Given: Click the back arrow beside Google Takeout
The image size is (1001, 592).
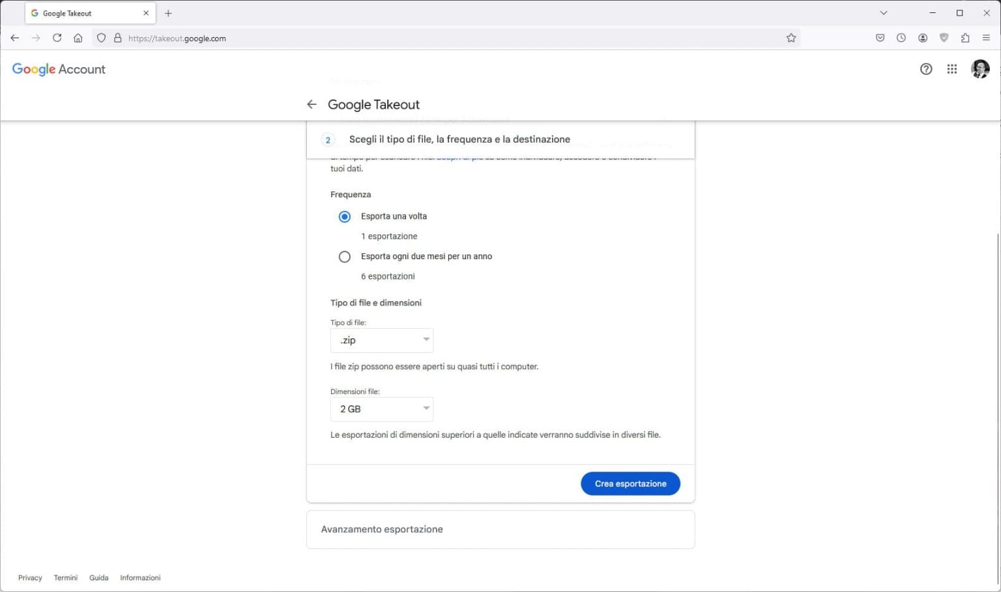Looking at the screenshot, I should coord(312,104).
